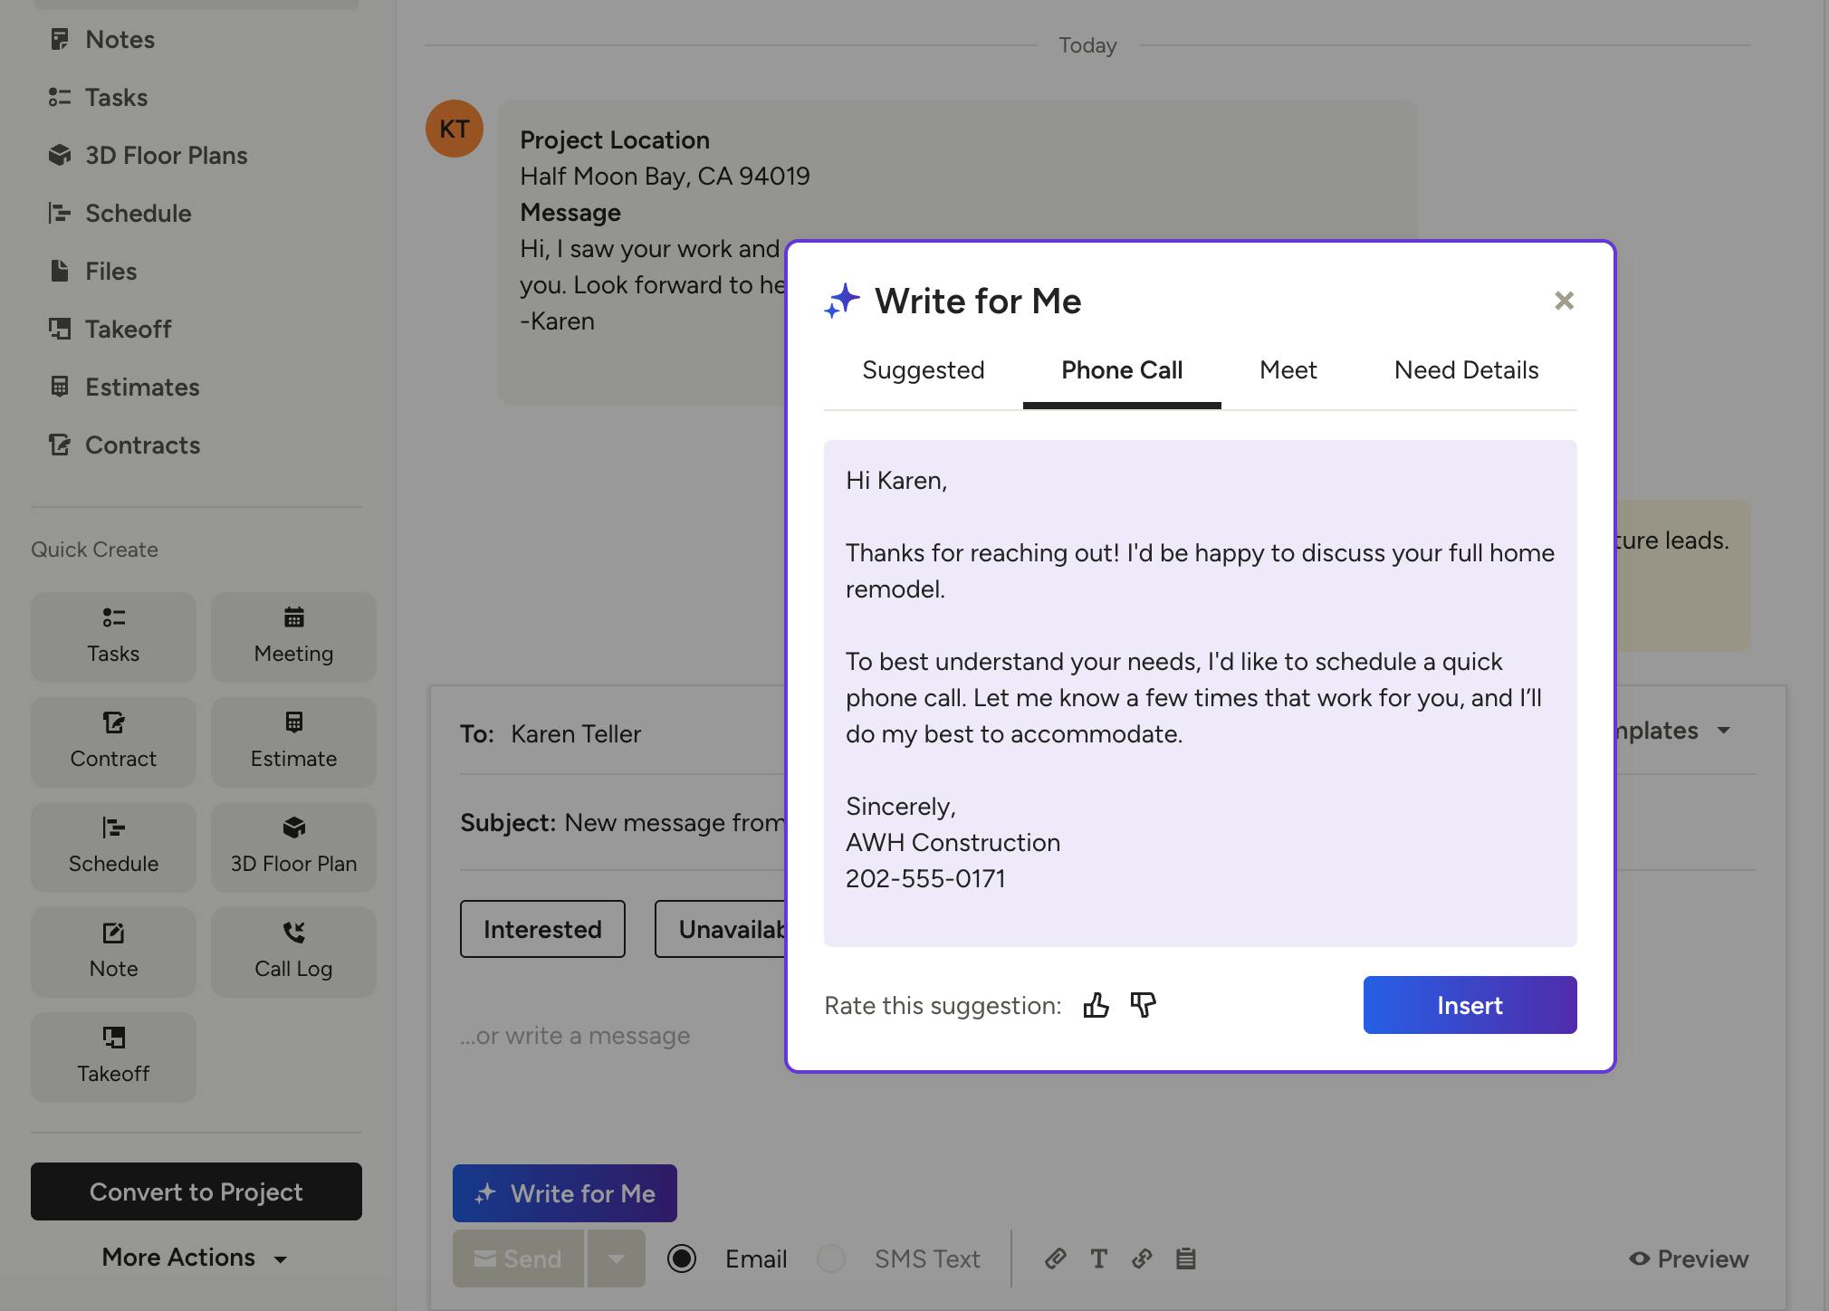This screenshot has width=1829, height=1311.
Task: Click the attachment paperclip icon
Action: 1055,1258
